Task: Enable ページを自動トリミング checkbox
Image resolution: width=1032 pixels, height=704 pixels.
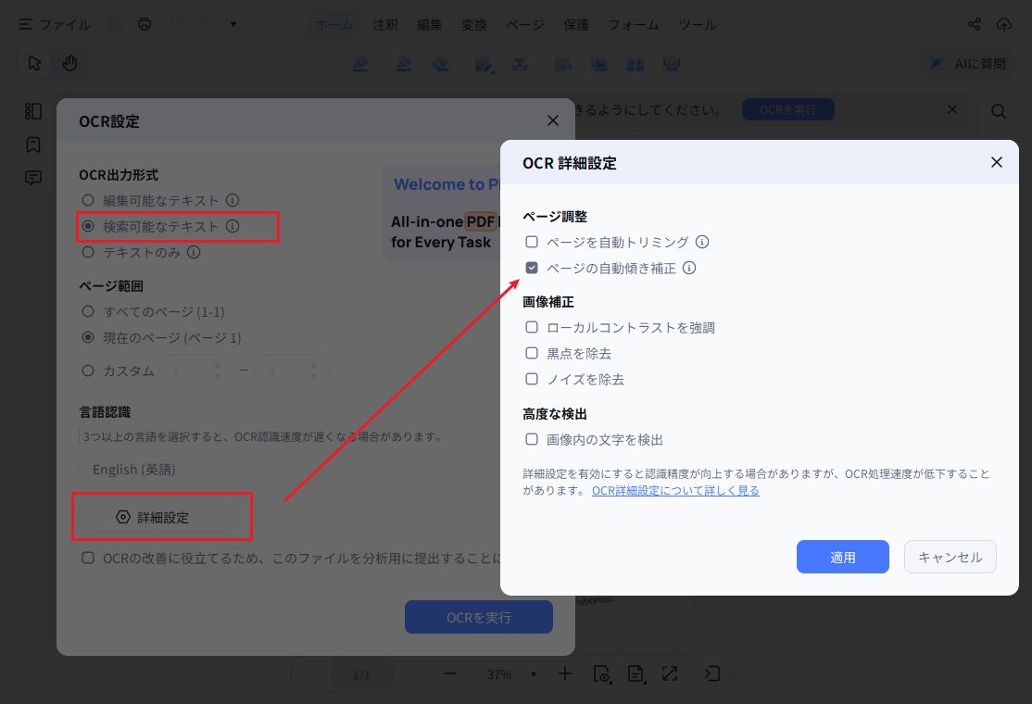Action: pos(532,242)
